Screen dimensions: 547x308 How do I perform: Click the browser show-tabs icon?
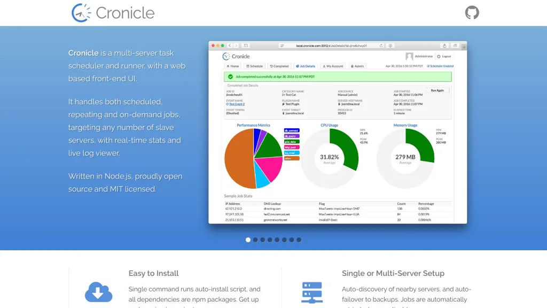click(x=455, y=46)
